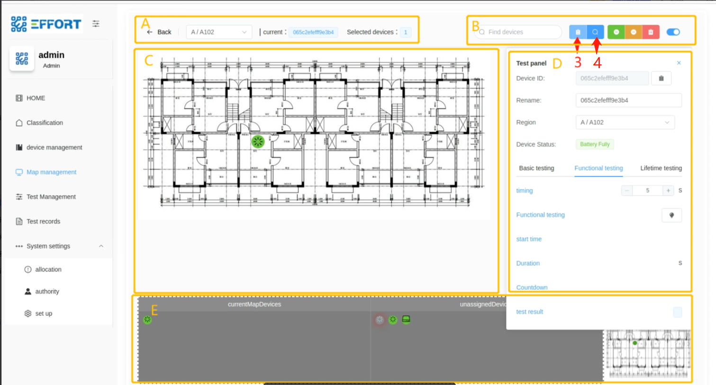Go Back using the Back button
The width and height of the screenshot is (716, 385).
coord(159,32)
